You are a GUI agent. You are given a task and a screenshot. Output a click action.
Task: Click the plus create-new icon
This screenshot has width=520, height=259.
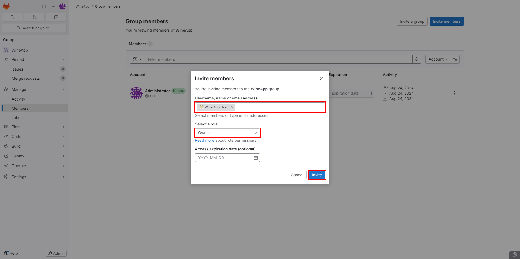[x=53, y=6]
